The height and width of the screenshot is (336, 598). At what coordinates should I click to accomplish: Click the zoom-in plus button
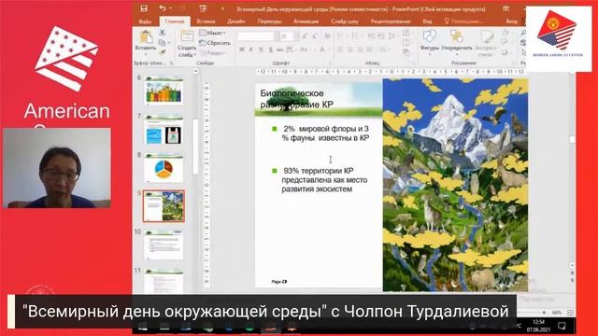tap(544, 313)
